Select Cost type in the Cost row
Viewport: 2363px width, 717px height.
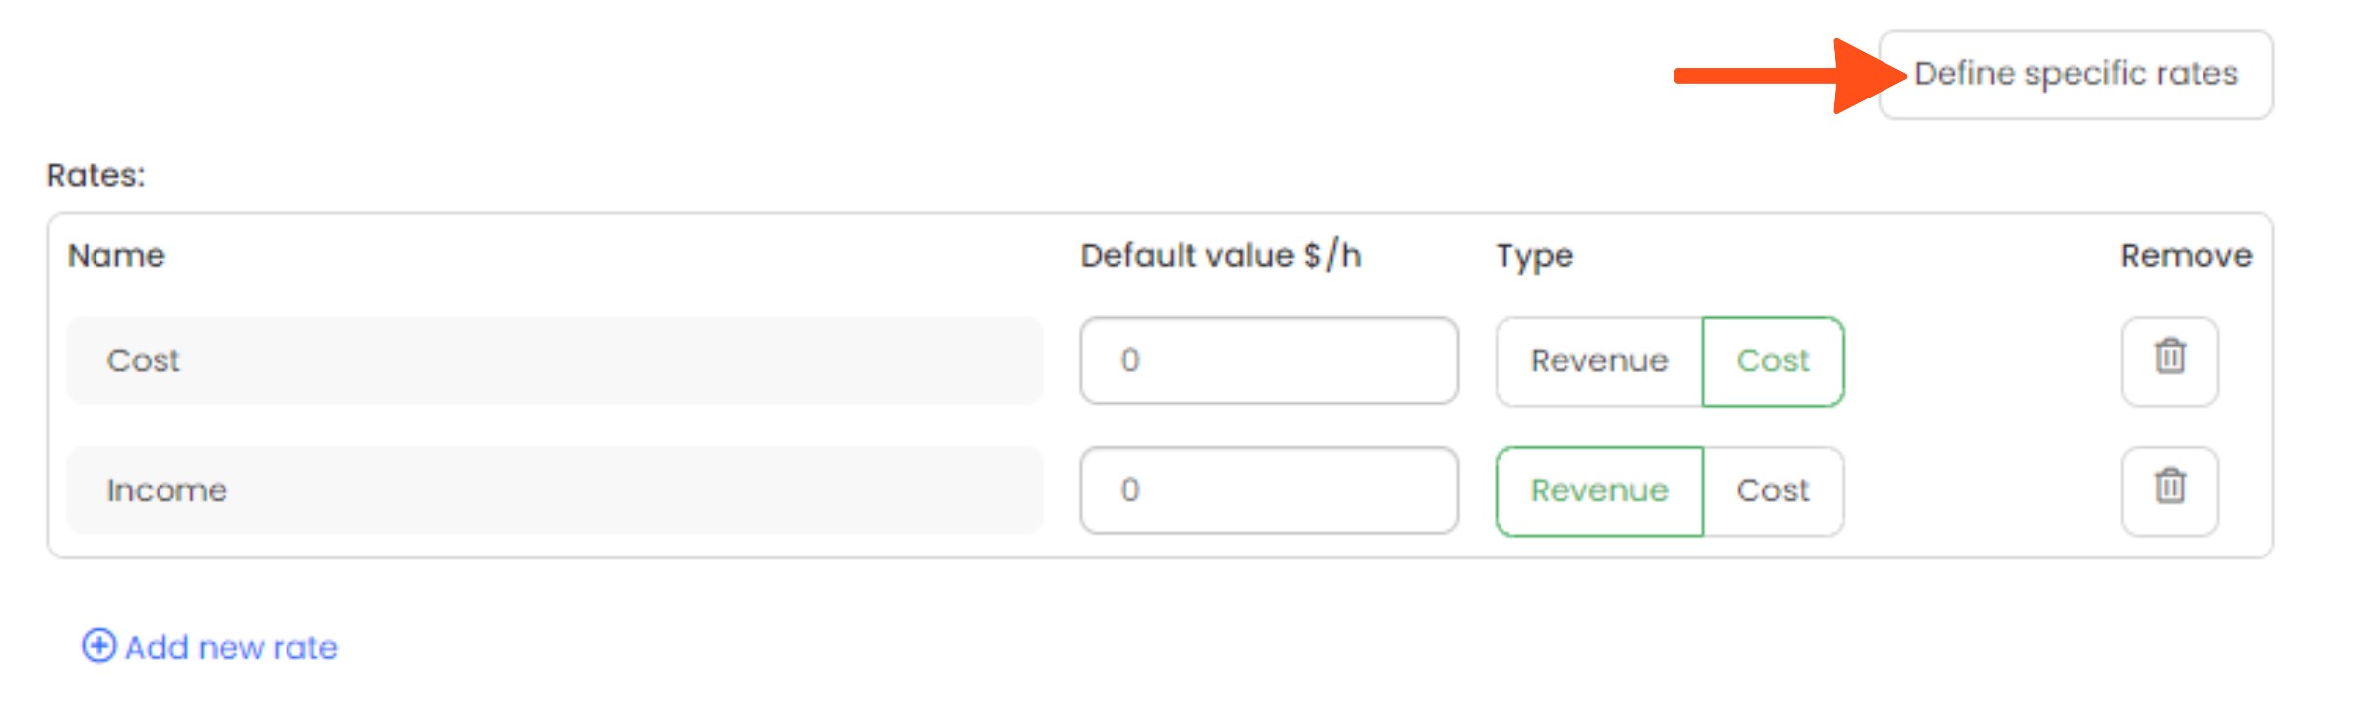[x=1772, y=360]
